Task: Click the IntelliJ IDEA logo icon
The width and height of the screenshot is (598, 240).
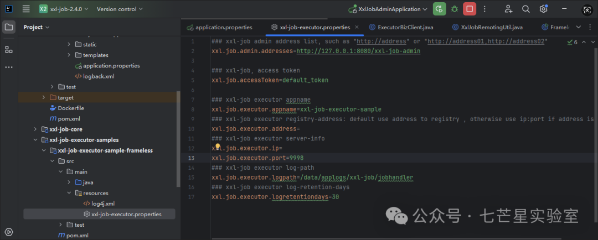Action: (9, 9)
